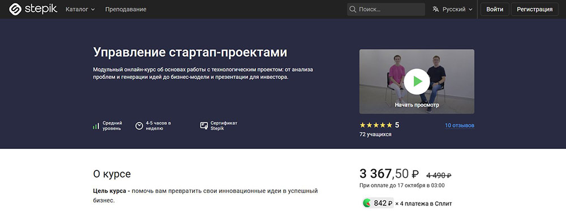Click the 4-5 часов в неделю text
The height and width of the screenshot is (211, 566).
(158, 126)
